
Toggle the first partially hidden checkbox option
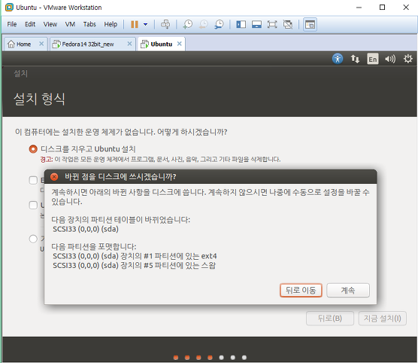(33, 180)
